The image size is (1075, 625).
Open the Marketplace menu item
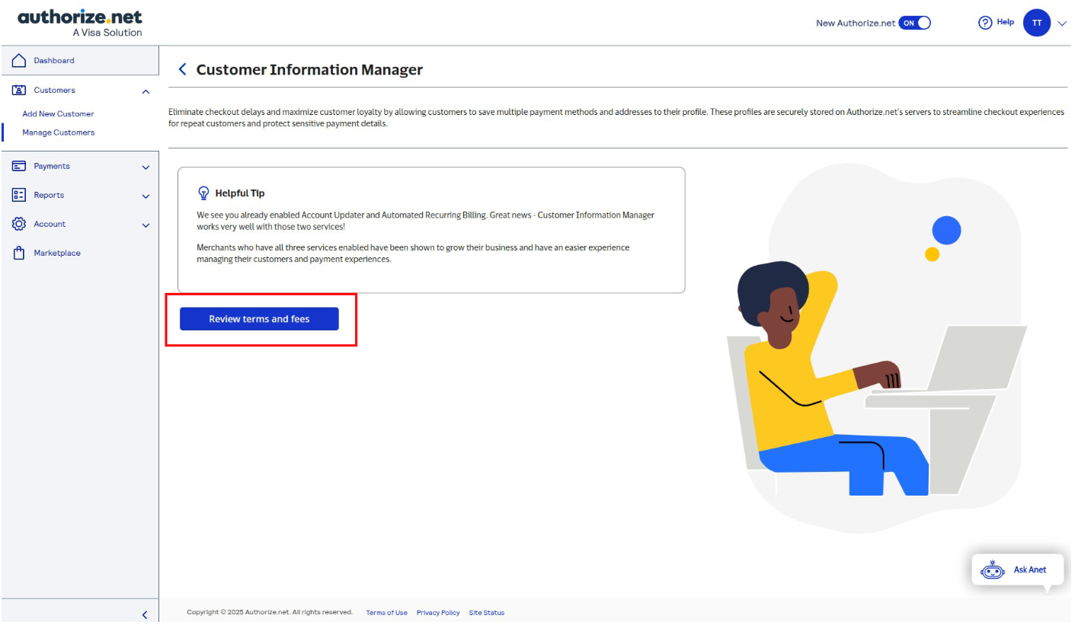tap(57, 253)
